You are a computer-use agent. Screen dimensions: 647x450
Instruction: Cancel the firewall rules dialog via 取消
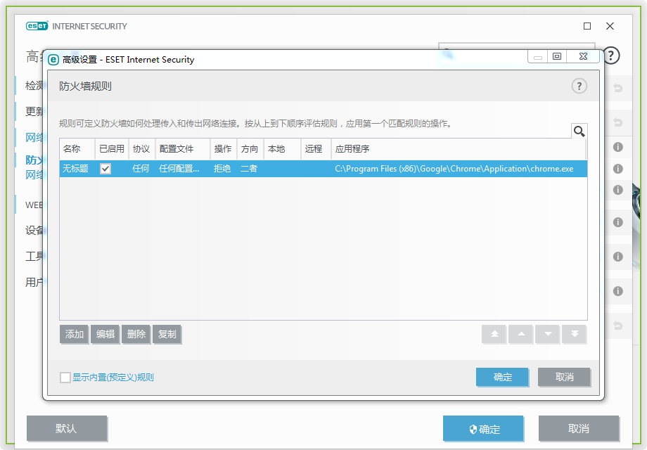(564, 377)
